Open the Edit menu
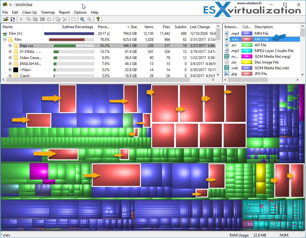 click(x=15, y=12)
